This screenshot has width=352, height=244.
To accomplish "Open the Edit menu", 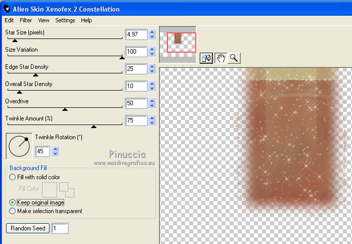I will 9,20.
